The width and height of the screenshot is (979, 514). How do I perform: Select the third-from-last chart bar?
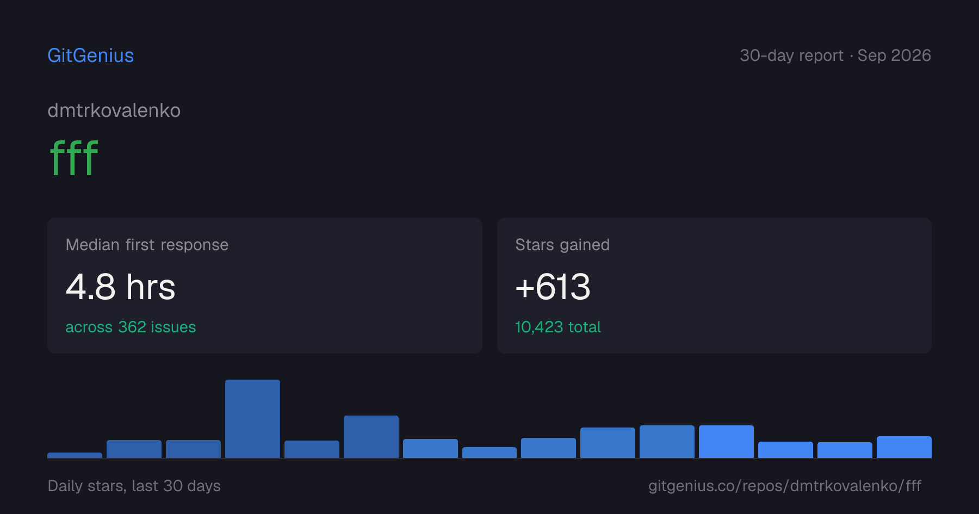pos(785,450)
